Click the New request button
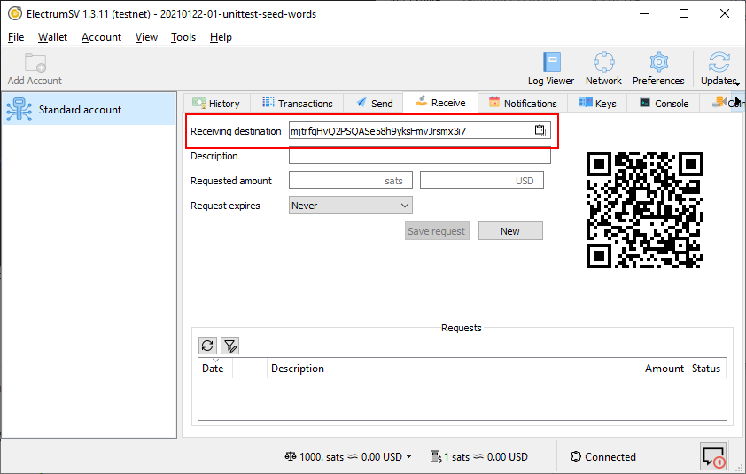746x474 pixels. (x=510, y=231)
